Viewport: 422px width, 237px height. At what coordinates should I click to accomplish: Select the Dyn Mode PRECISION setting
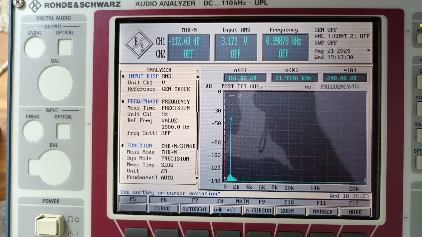(158, 159)
